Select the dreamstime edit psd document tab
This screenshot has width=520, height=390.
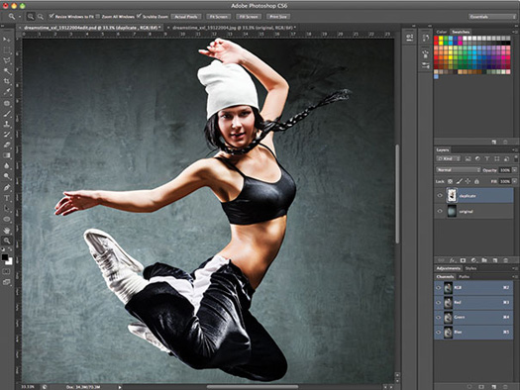coord(90,28)
